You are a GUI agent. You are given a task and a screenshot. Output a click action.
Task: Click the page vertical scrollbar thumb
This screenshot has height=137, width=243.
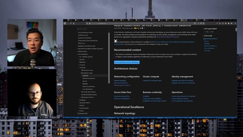coord(236,30)
